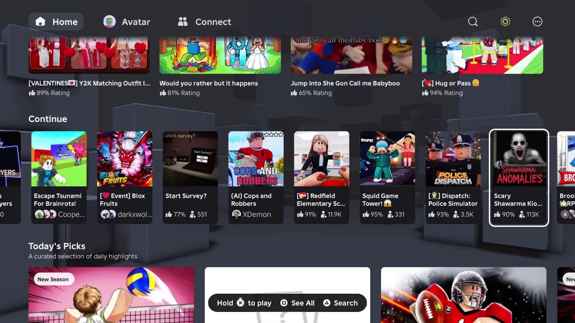Click player count icon on Squid Game Tower
The image size is (575, 323).
389,214
